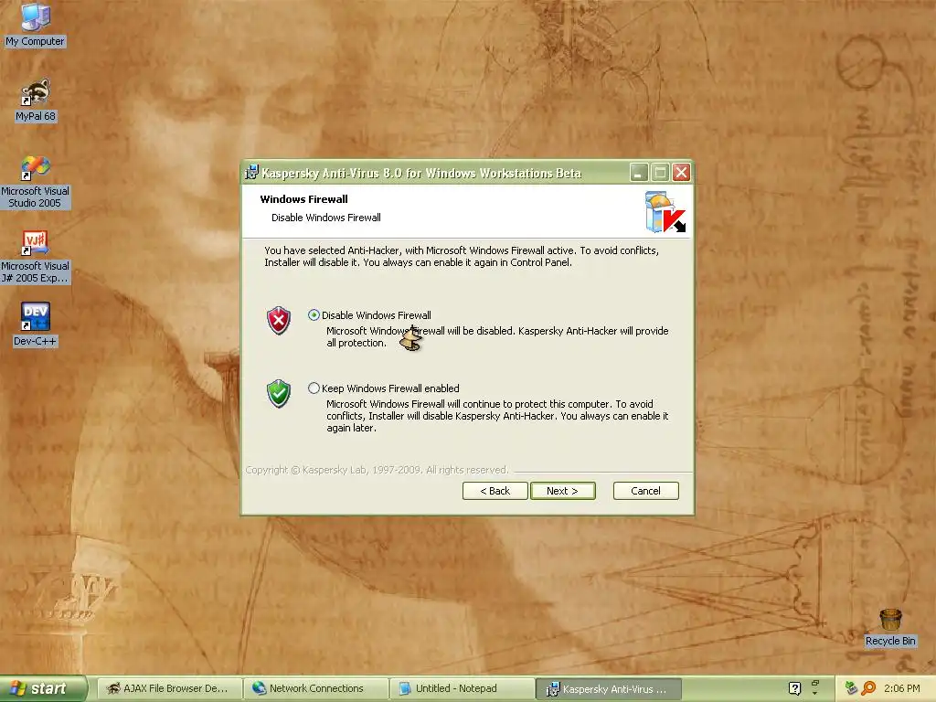Switch to AJAX File Browser taskbar item

click(169, 688)
